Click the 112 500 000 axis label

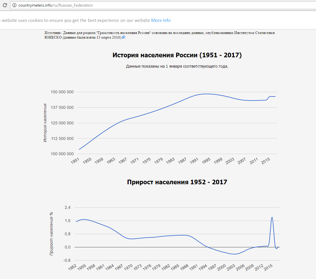point(62,138)
